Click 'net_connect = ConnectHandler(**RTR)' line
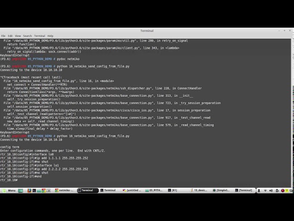This screenshot has width=294, height=221. click(x=37, y=85)
